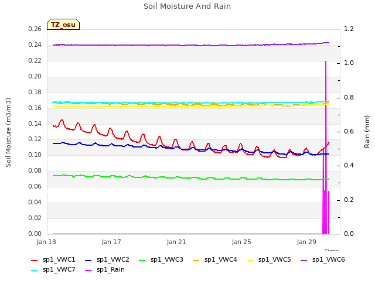This screenshot has height=281, width=375.
Task: Click the 1.2 rain axis tick label
Action: (349, 29)
